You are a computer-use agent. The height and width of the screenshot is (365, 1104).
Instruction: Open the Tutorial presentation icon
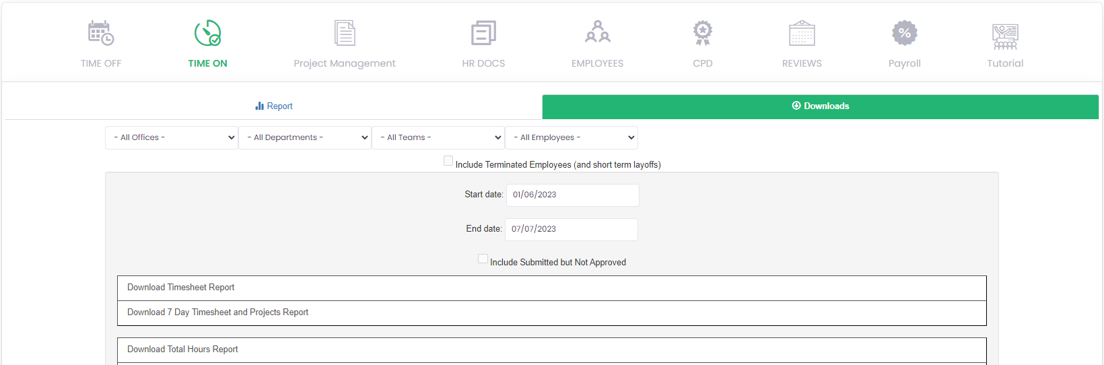tap(1005, 36)
